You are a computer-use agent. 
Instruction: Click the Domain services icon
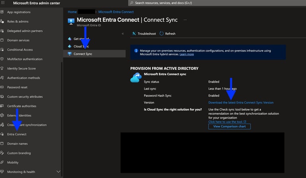(x=2, y=40)
